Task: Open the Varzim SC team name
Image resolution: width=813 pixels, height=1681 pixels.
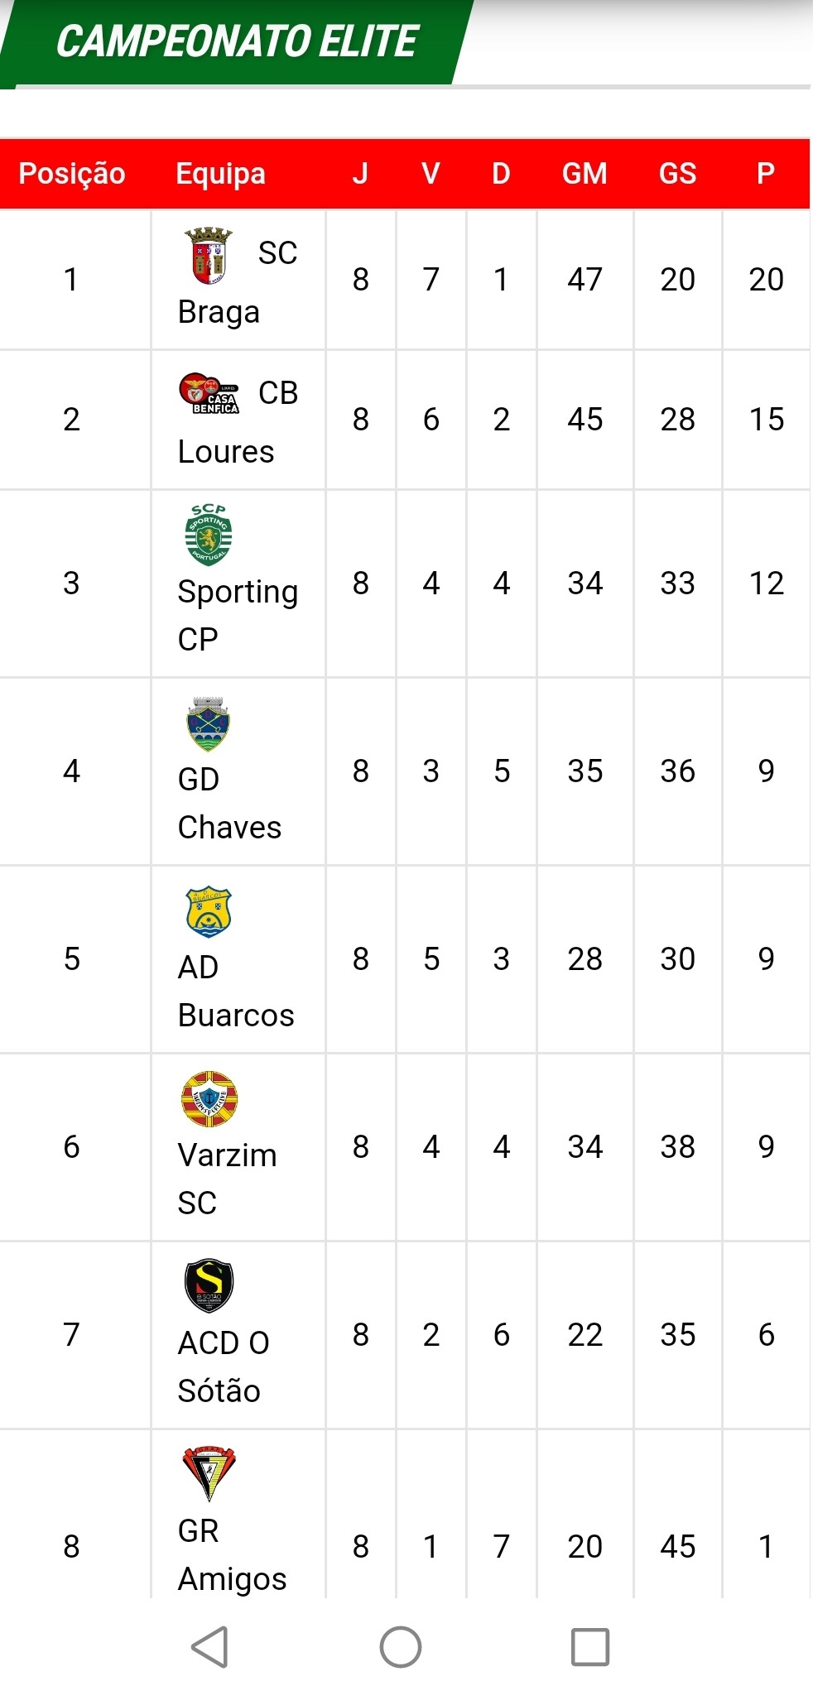Action: [227, 1178]
